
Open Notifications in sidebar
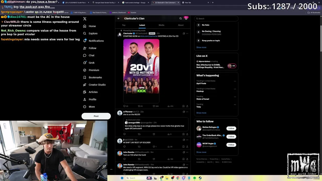tap(93, 41)
